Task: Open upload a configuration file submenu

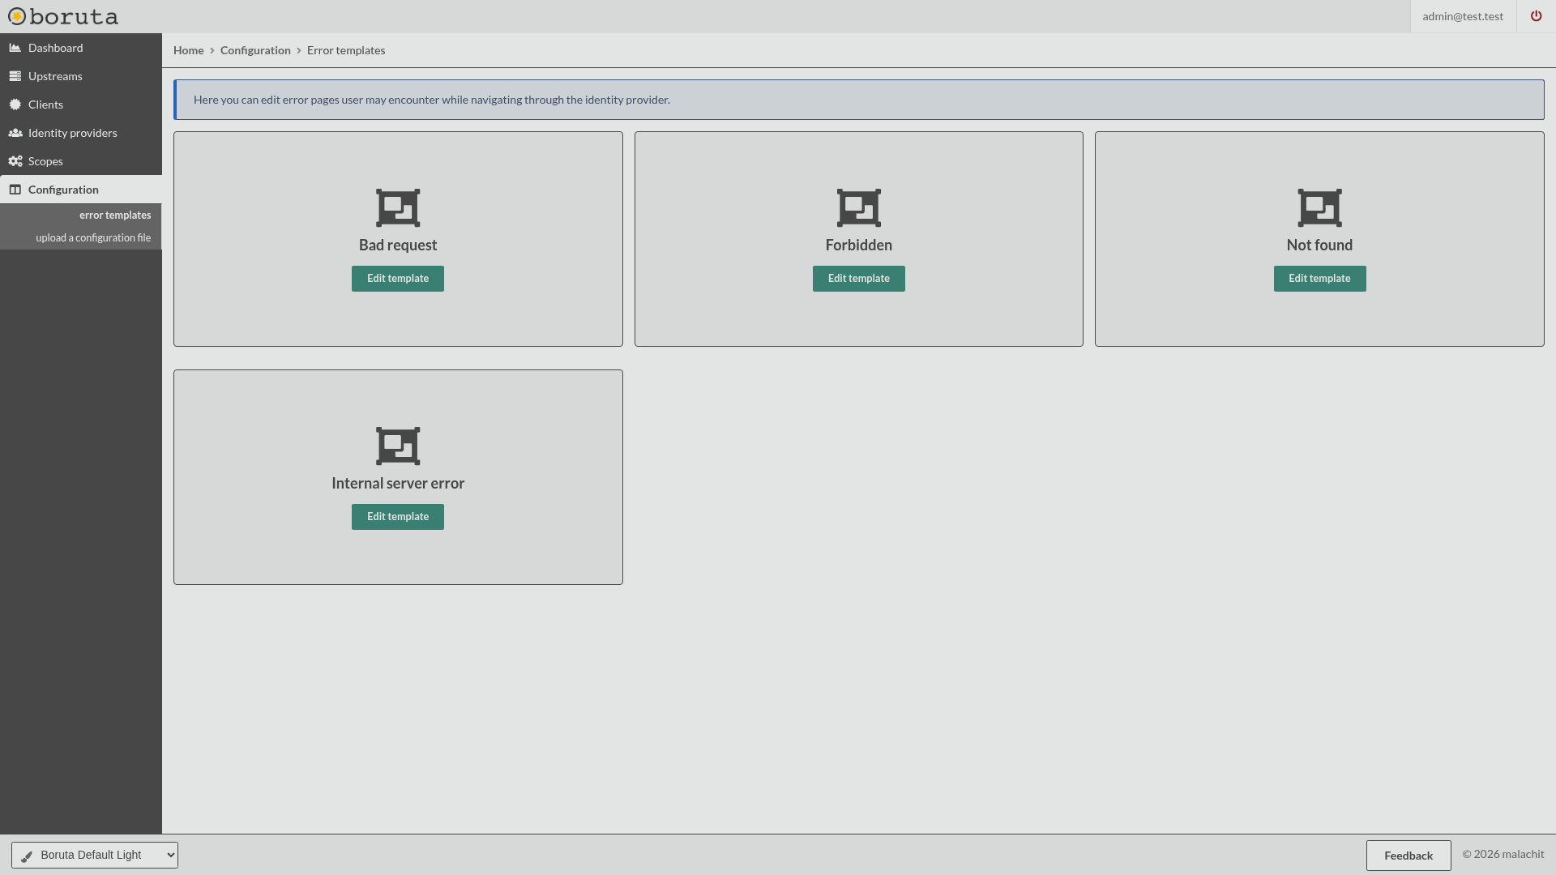Action: click(93, 237)
